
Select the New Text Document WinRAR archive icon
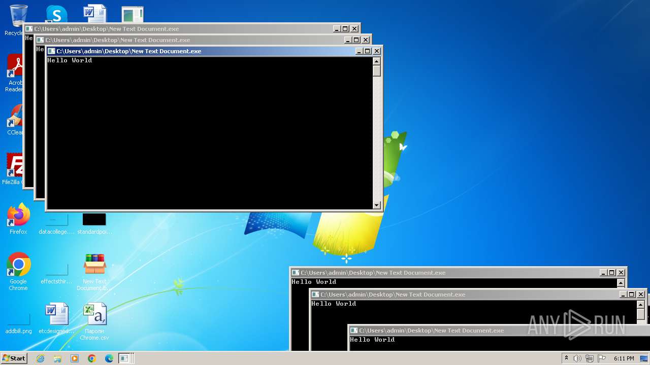coord(95,272)
